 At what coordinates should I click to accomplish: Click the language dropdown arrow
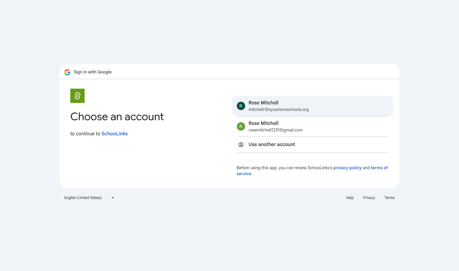pos(113,198)
